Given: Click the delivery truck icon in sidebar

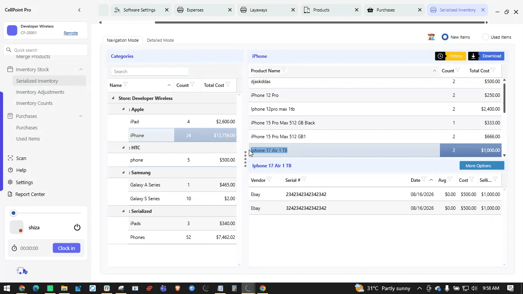Looking at the screenshot, I should 22,271.
